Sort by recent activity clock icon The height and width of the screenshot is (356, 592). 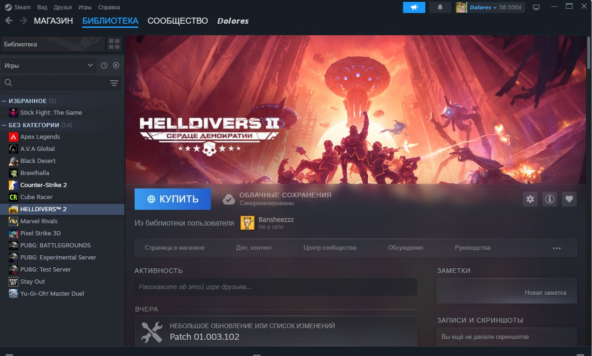click(x=104, y=65)
